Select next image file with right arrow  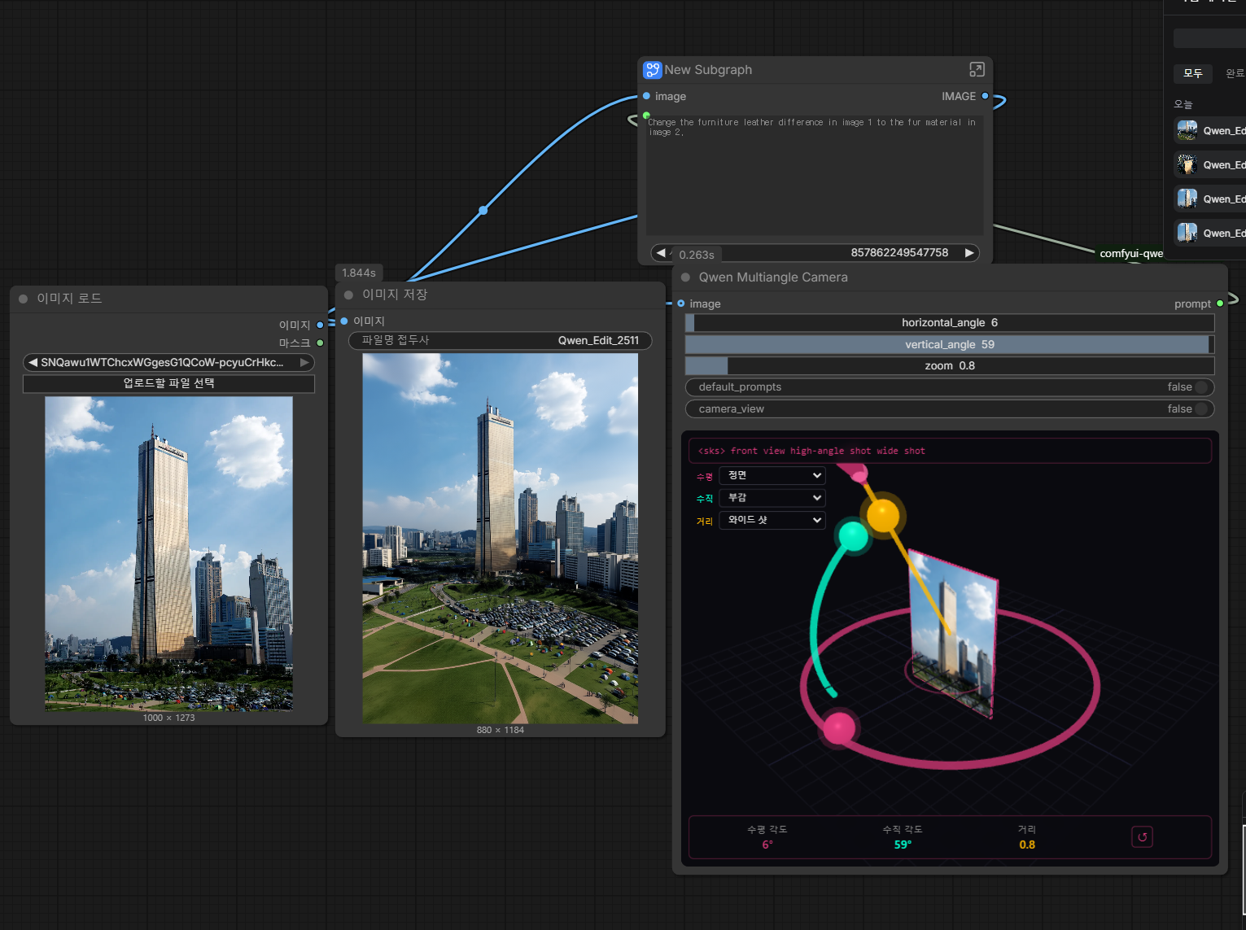pos(304,362)
